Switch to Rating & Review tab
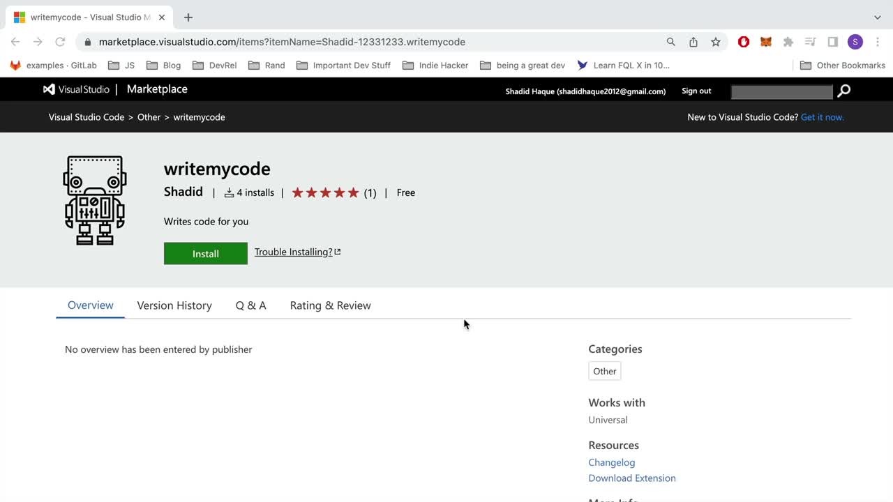The width and height of the screenshot is (893, 502). click(331, 305)
